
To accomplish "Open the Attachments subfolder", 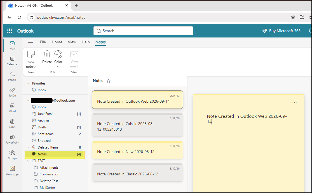I will click(x=49, y=168).
